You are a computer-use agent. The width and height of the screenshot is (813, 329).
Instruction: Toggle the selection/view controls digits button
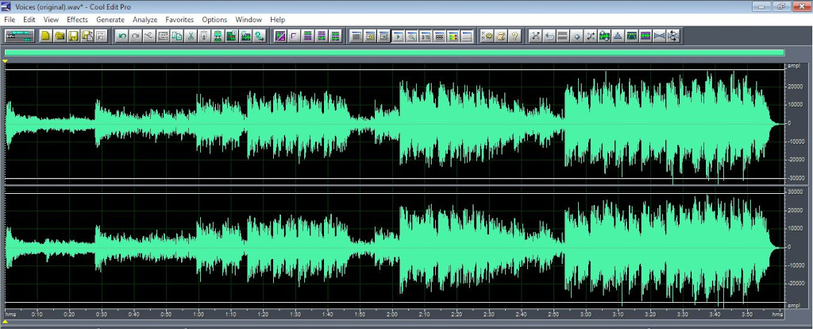(x=439, y=36)
